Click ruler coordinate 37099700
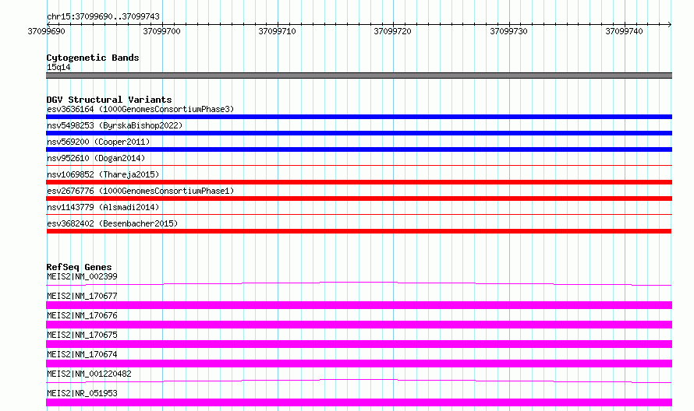This screenshot has width=694, height=411. click(161, 31)
